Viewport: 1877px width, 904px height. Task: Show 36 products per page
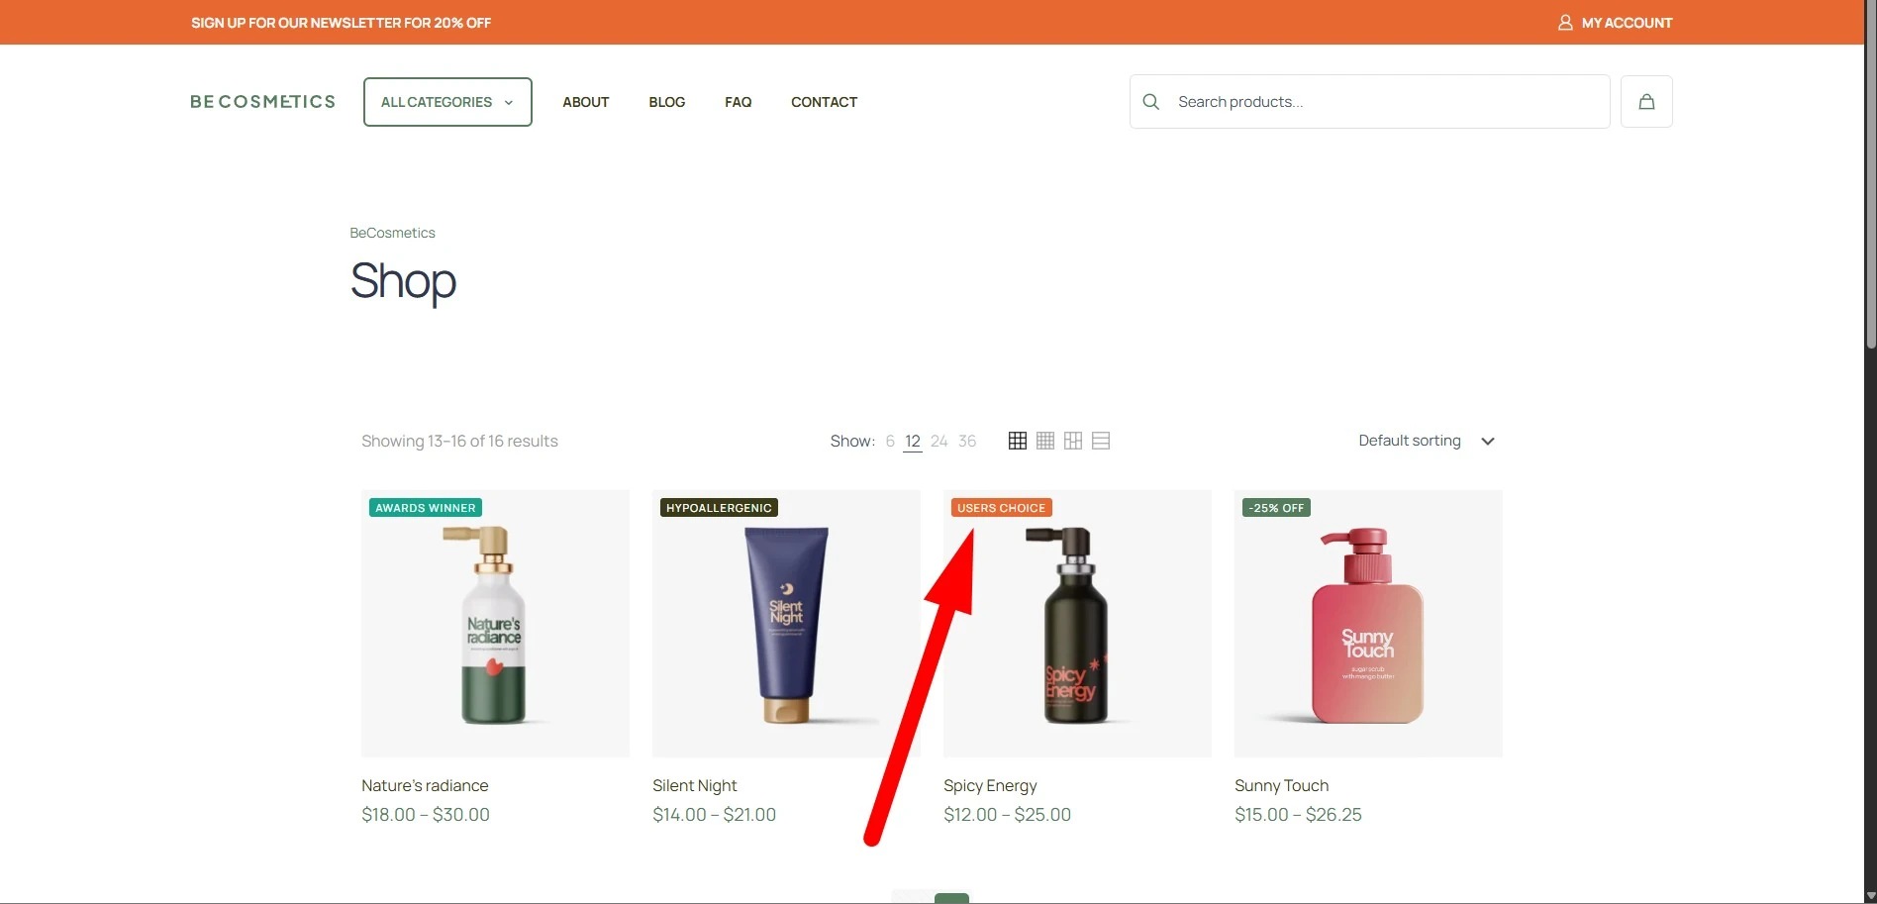tap(967, 441)
